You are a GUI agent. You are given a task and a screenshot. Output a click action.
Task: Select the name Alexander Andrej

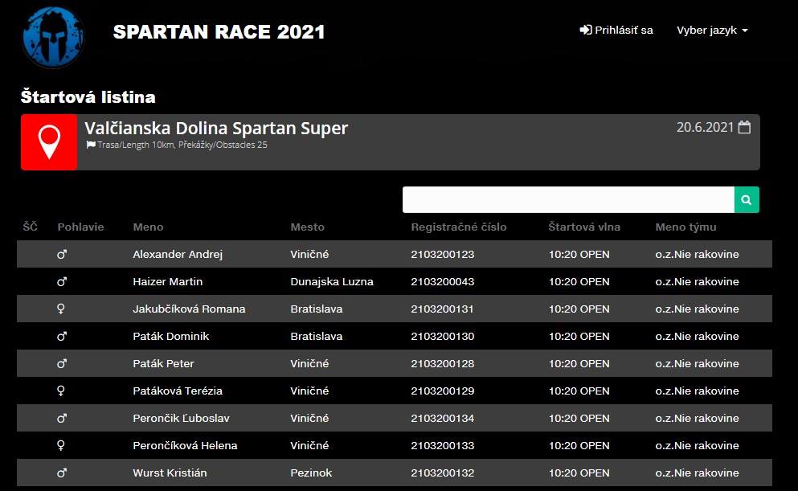click(x=178, y=255)
